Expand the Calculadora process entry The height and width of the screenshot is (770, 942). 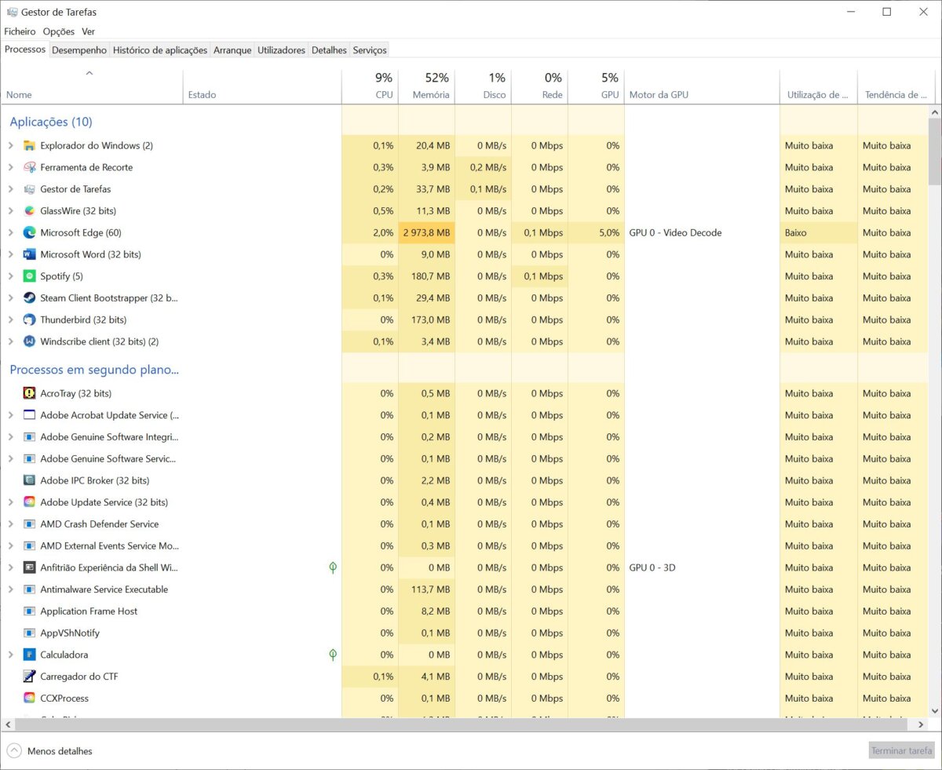[11, 655]
